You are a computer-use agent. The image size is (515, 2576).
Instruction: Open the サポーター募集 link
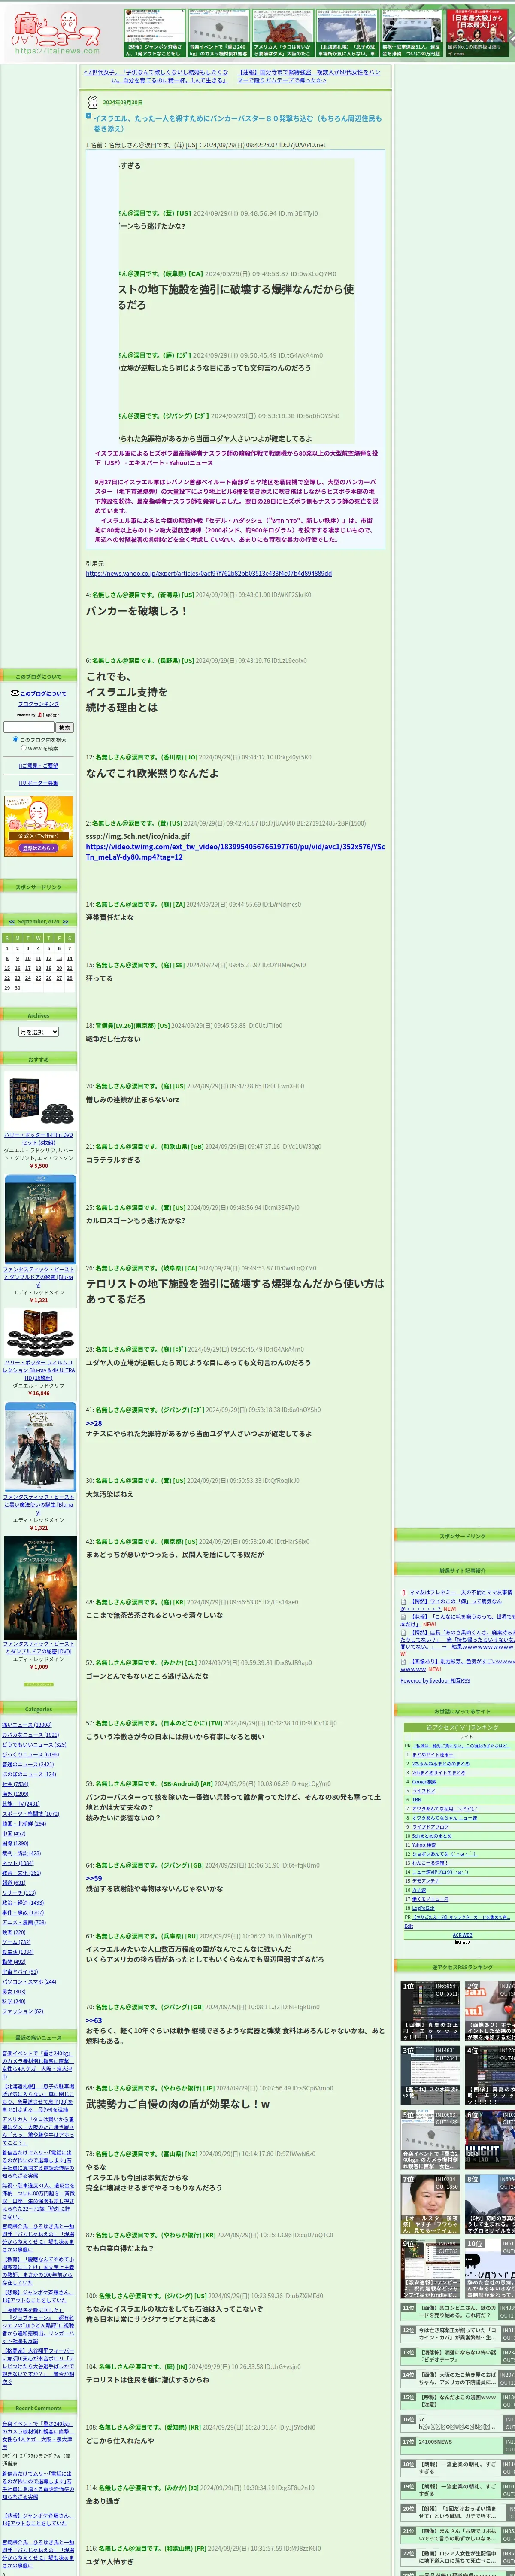pyautogui.click(x=38, y=783)
